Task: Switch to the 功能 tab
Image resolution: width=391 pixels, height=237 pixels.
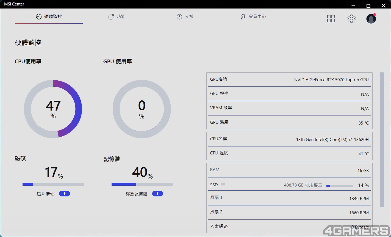Action: click(117, 17)
